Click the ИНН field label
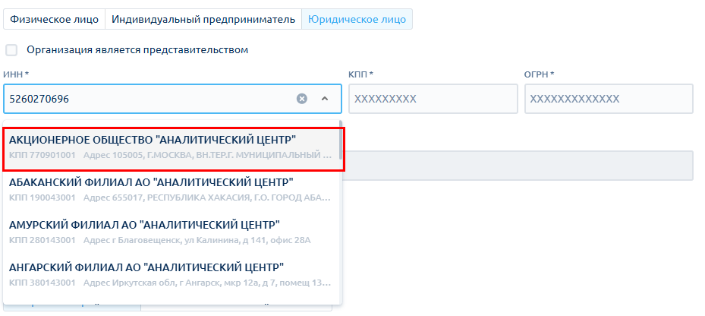This screenshot has height=316, width=705. point(16,74)
